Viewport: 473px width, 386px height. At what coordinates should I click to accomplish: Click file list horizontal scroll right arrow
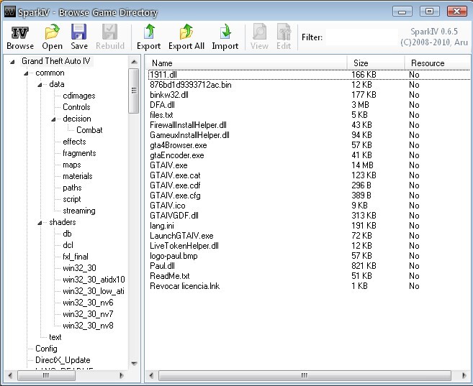coord(464,375)
